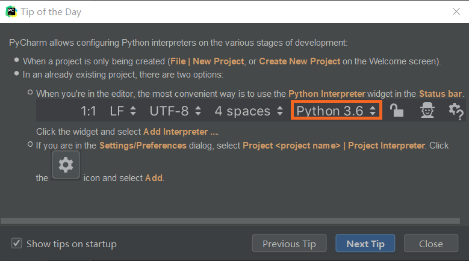Click the gear with question mark icon
The height and width of the screenshot is (261, 469).
pos(456,111)
